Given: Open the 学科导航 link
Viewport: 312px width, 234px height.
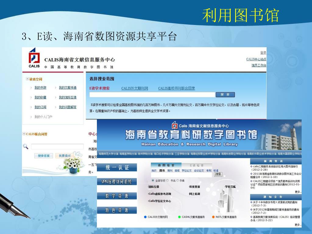Looking at the screenshot, I should (230, 187).
